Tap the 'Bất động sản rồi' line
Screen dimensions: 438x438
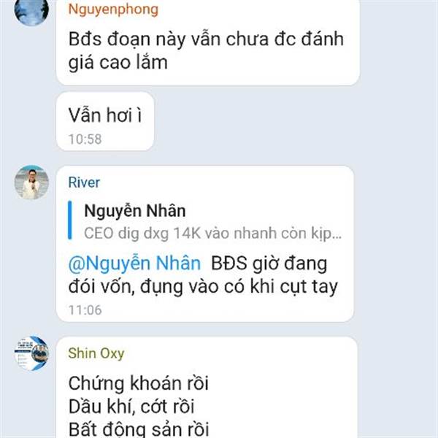coord(139,429)
